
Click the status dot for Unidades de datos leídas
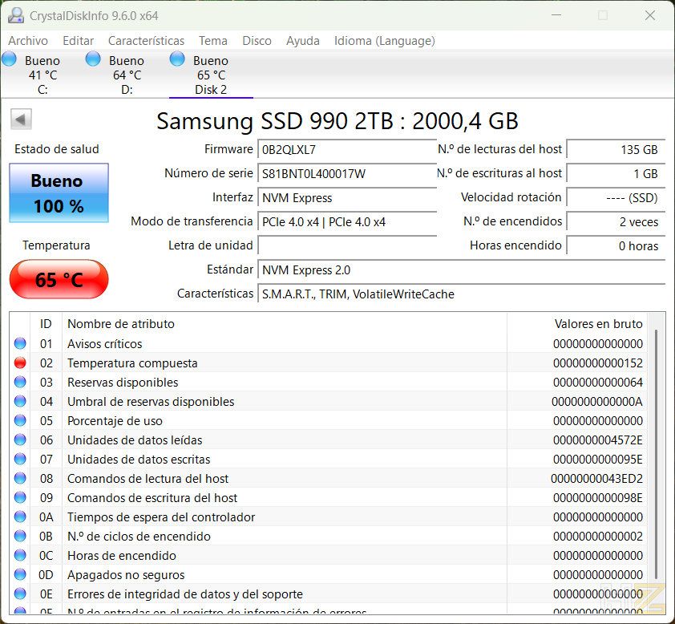pyautogui.click(x=20, y=440)
